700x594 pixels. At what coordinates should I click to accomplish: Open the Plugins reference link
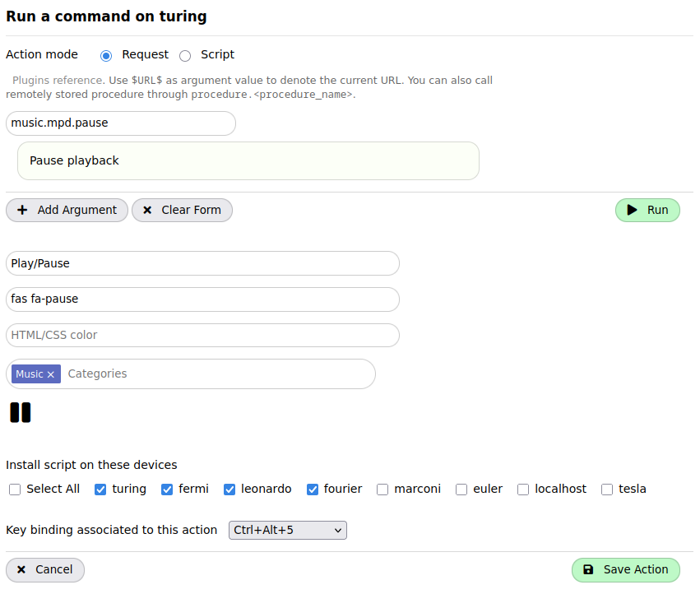[x=58, y=81]
